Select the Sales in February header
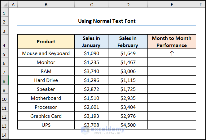Viewport: 206px width, 140px height. [x=128, y=42]
